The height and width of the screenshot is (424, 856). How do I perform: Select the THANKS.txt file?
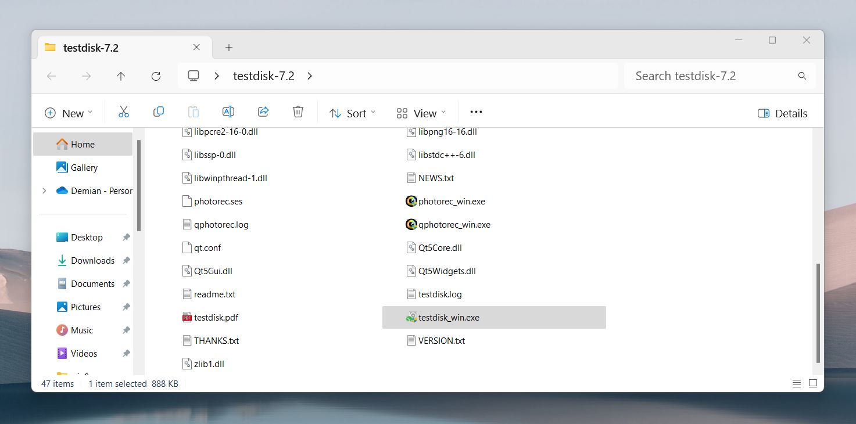(x=210, y=341)
